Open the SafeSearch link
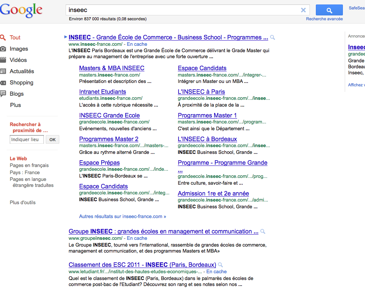 pos(357,8)
